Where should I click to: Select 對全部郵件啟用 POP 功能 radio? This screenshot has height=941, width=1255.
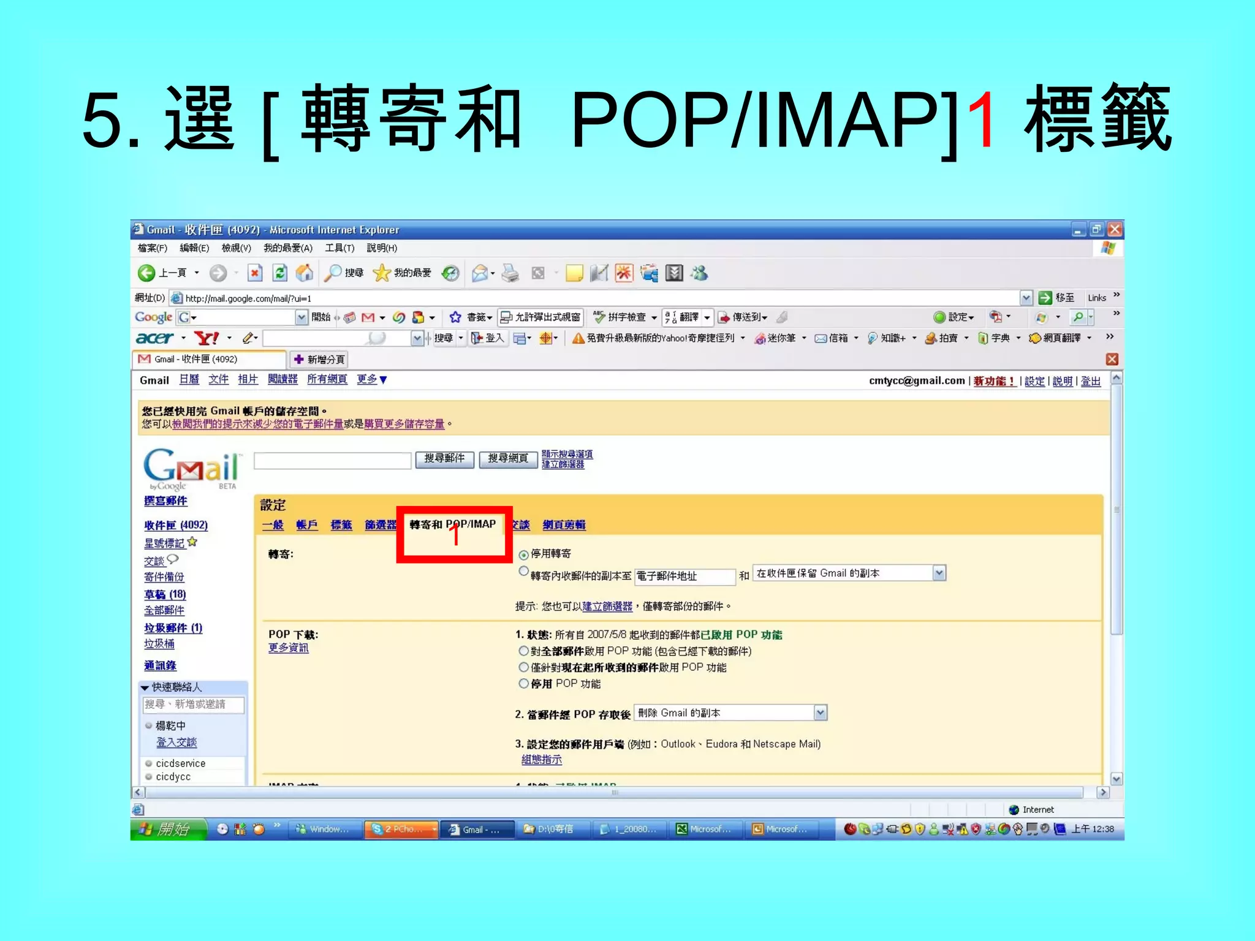(523, 651)
